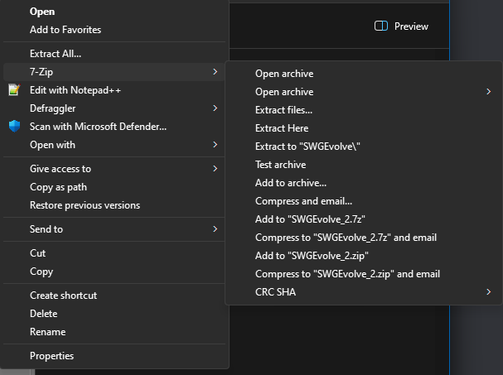Image resolution: width=503 pixels, height=375 pixels.
Task: Expand the second Open archive arrow
Action: [489, 92]
